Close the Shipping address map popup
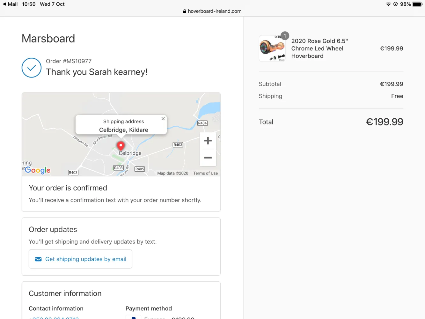The height and width of the screenshot is (319, 425). tap(163, 119)
